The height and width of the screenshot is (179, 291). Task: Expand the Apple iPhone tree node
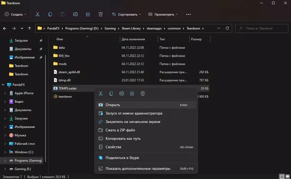pyautogui.click(x=5, y=93)
